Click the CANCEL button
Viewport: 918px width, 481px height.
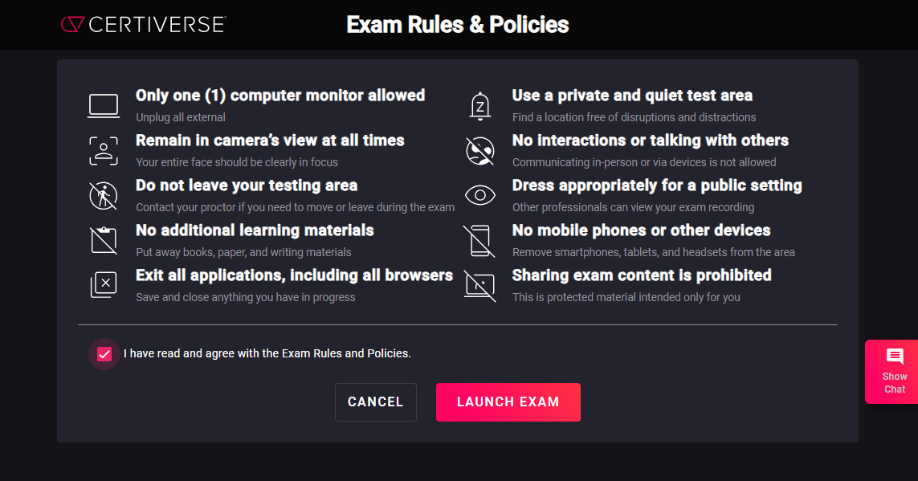pos(376,402)
